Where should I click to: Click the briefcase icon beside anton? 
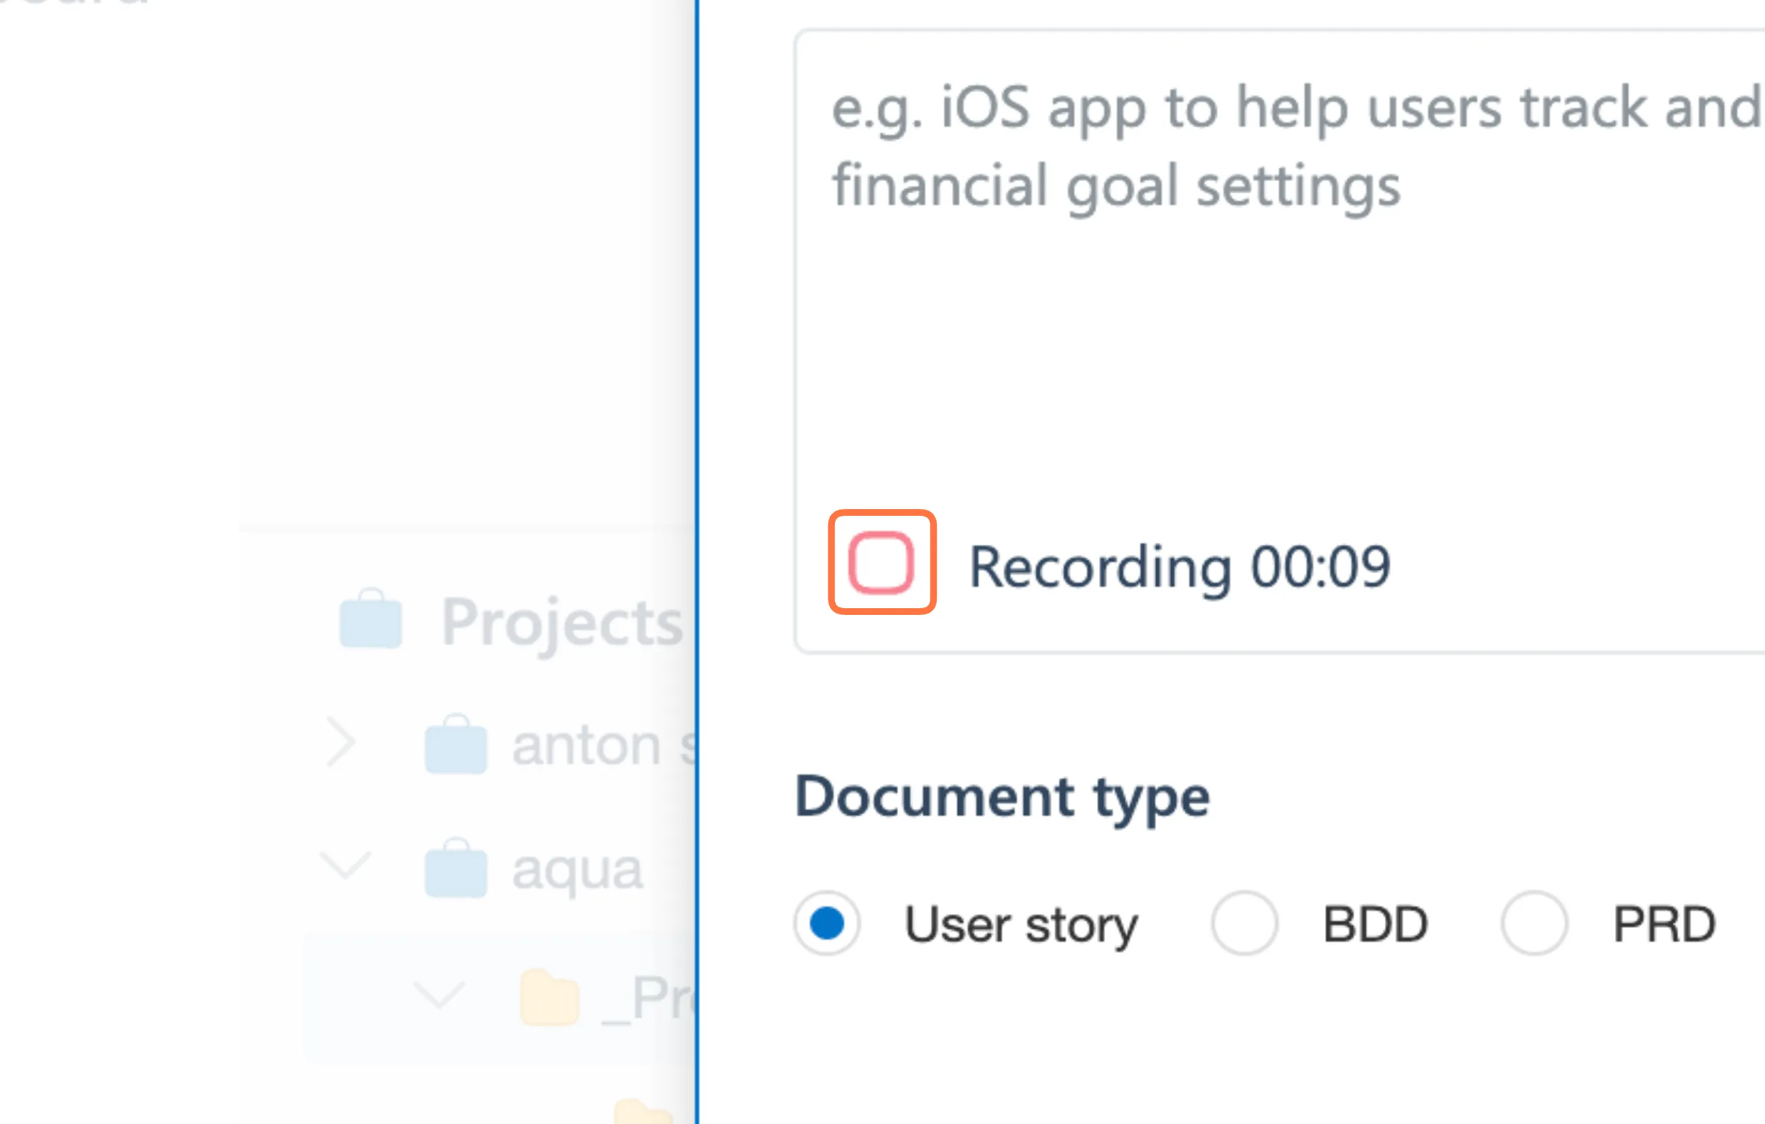click(x=456, y=745)
